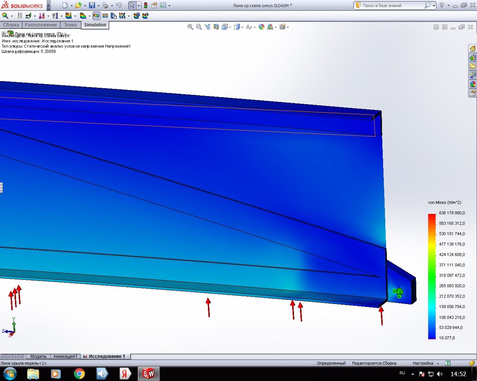Screen dimensions: 477x381
Task: Expand the Select tool dropdown arrow
Action: tap(139, 6)
